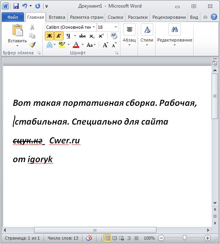Zoom out with the minus button
This screenshot has width=220, height=244.
tap(161, 238)
